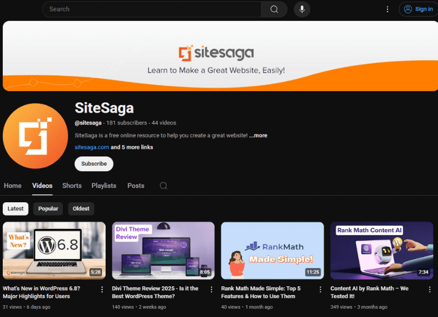Subscribe to the SiteSaga channel
The width and height of the screenshot is (438, 317).
pyautogui.click(x=94, y=164)
